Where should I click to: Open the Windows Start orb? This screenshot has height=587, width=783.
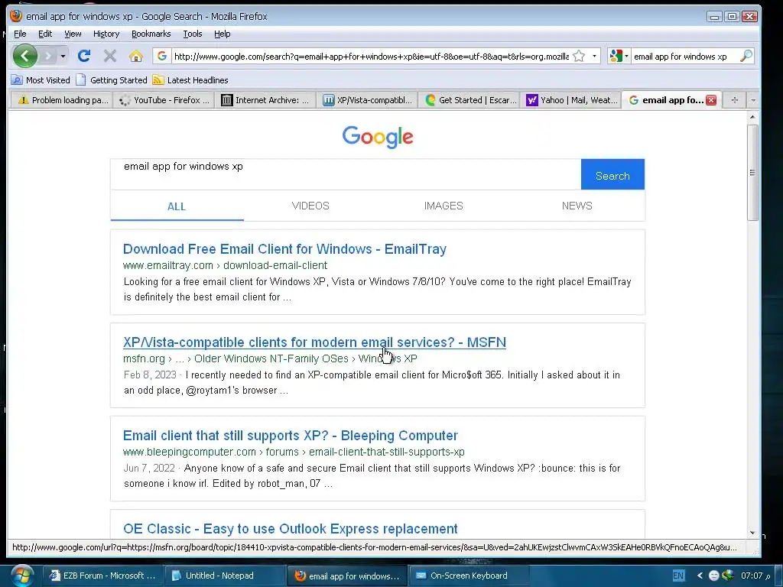tap(22, 576)
